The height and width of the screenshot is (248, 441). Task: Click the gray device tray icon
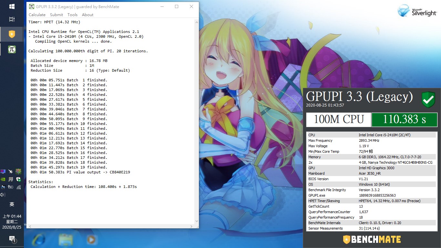(11, 179)
